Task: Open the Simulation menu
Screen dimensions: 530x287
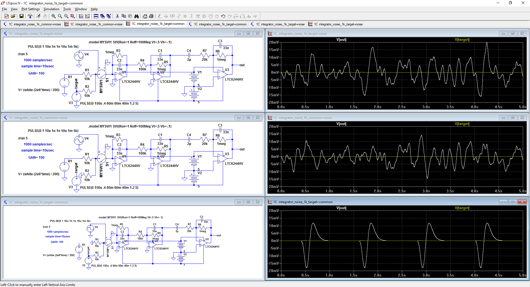Action: point(51,9)
